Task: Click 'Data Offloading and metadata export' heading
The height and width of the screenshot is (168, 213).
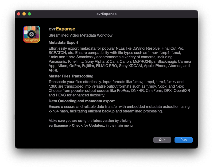Action: pyautogui.click(x=82, y=101)
